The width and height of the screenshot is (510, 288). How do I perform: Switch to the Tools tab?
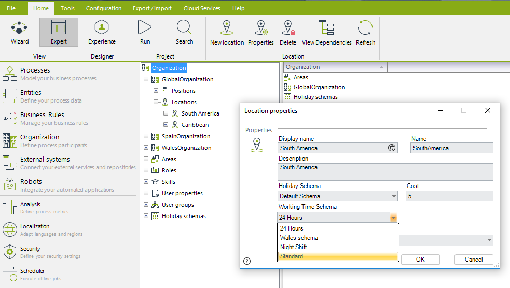[x=67, y=8]
